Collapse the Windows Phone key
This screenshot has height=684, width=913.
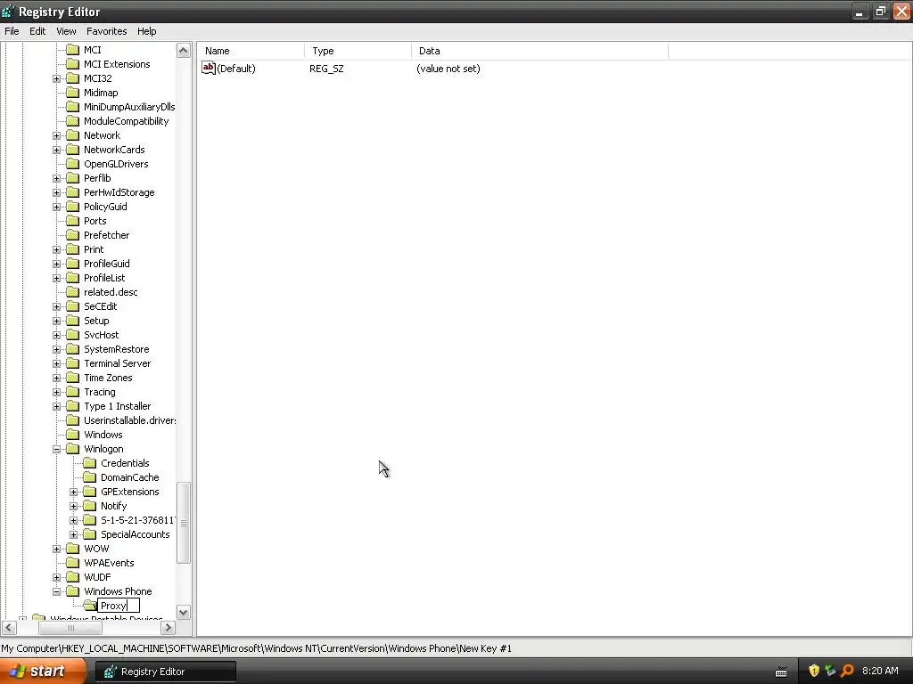[x=56, y=591]
